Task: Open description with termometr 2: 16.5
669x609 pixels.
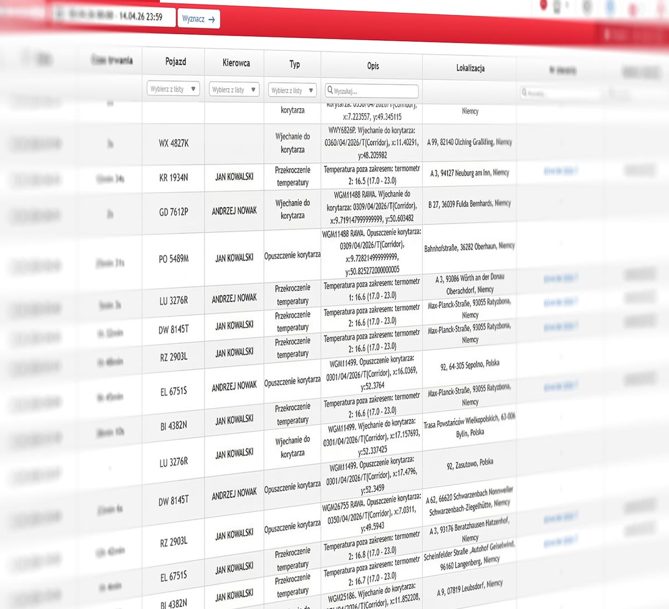Action: 372,175
